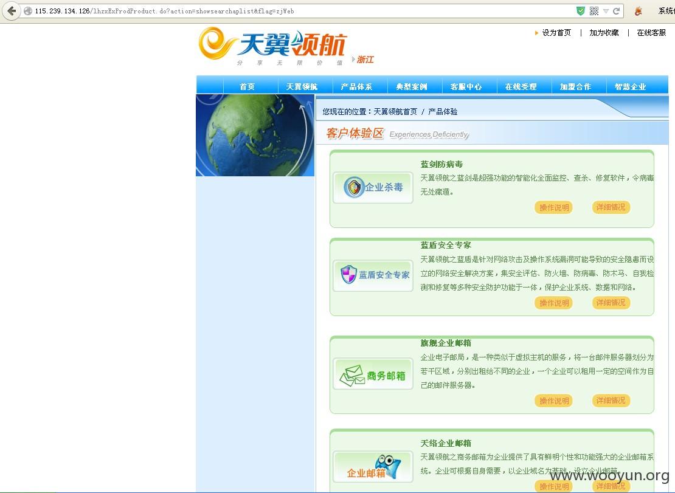The image size is (675, 493).
Task: Click 详细情况 button for 旗舰企业邮箱
Action: click(x=611, y=400)
